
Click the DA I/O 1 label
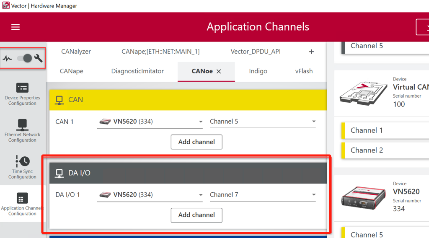(x=67, y=195)
